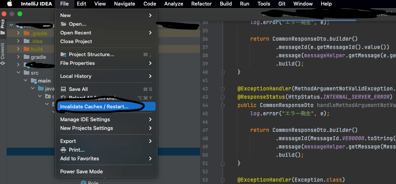Click the Open folder icon in File menu
The image size is (396, 184).
pos(63,24)
